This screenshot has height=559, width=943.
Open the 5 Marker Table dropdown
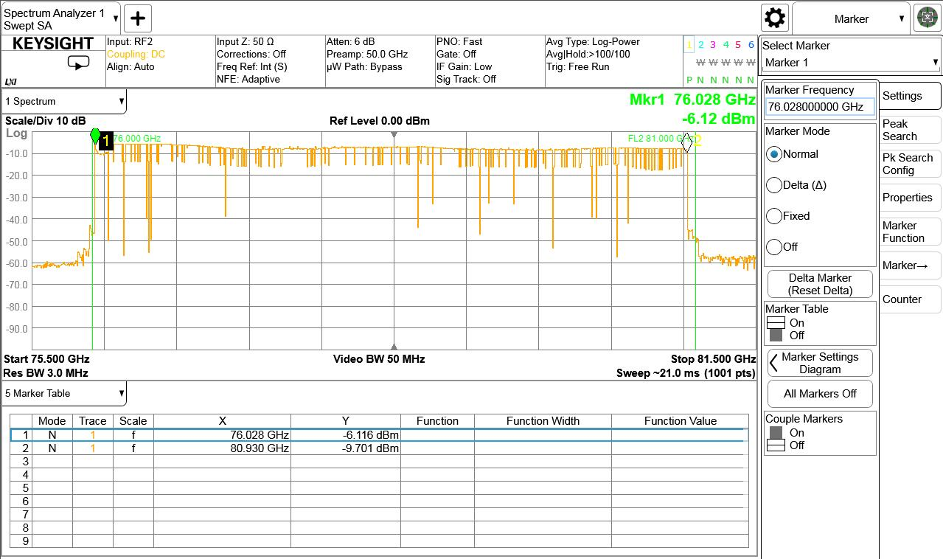point(64,393)
